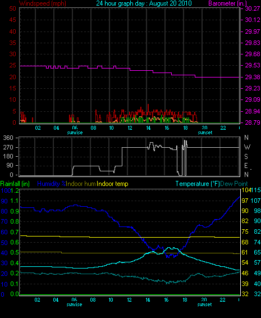This screenshot has height=318, width=261.
Task: Click the Indoor temp legend label
Action: tap(112, 184)
